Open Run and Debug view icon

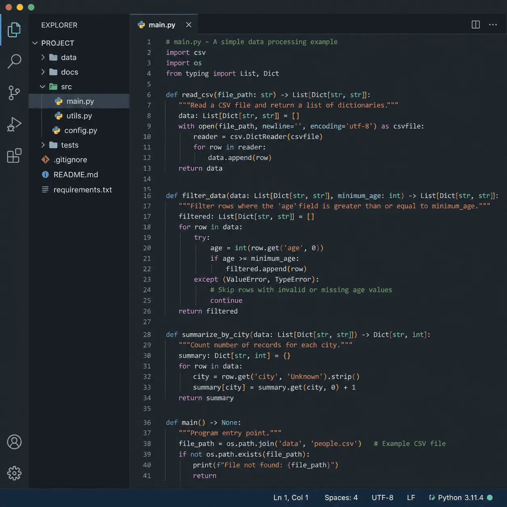(x=14, y=125)
